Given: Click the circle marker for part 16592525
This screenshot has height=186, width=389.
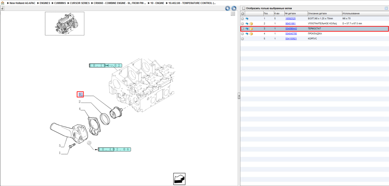Looking at the screenshot, I should coord(242,19).
